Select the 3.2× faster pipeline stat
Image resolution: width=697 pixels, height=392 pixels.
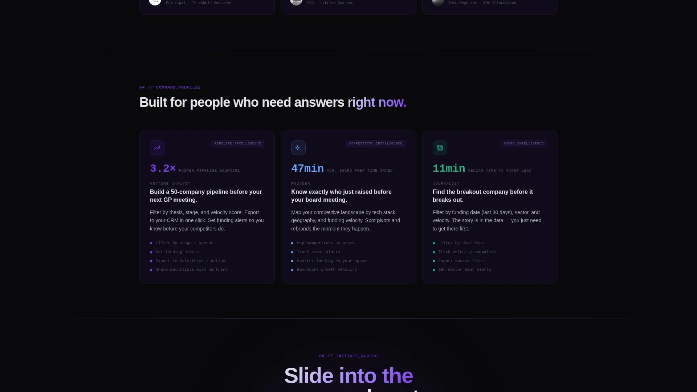(x=195, y=168)
